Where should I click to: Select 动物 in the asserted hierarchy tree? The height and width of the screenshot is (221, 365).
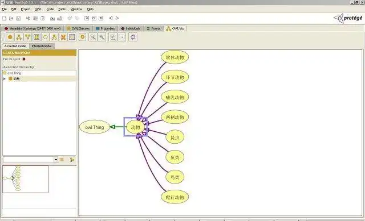(17, 79)
